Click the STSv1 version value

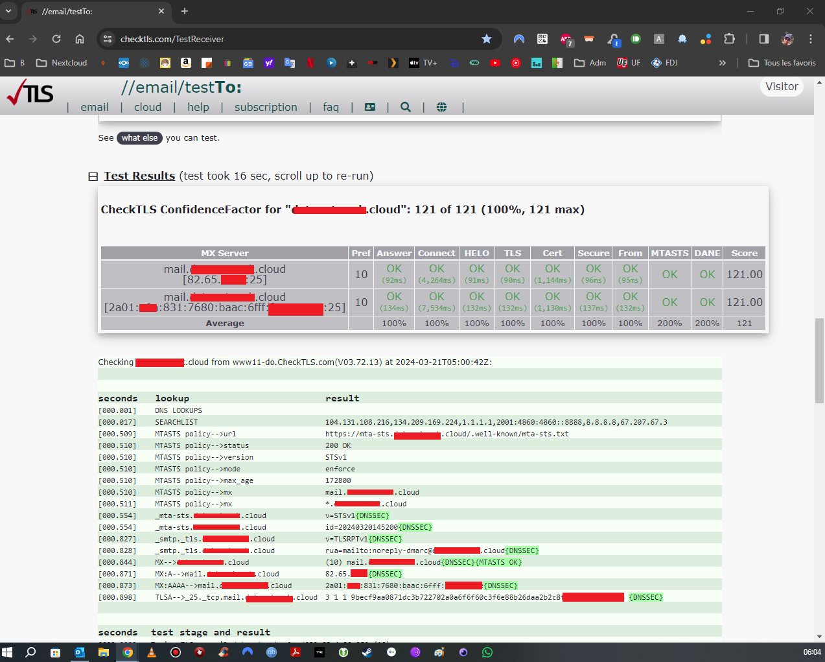pos(336,457)
